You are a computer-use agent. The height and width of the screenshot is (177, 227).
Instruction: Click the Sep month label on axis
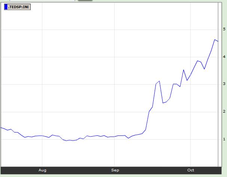click(x=115, y=170)
